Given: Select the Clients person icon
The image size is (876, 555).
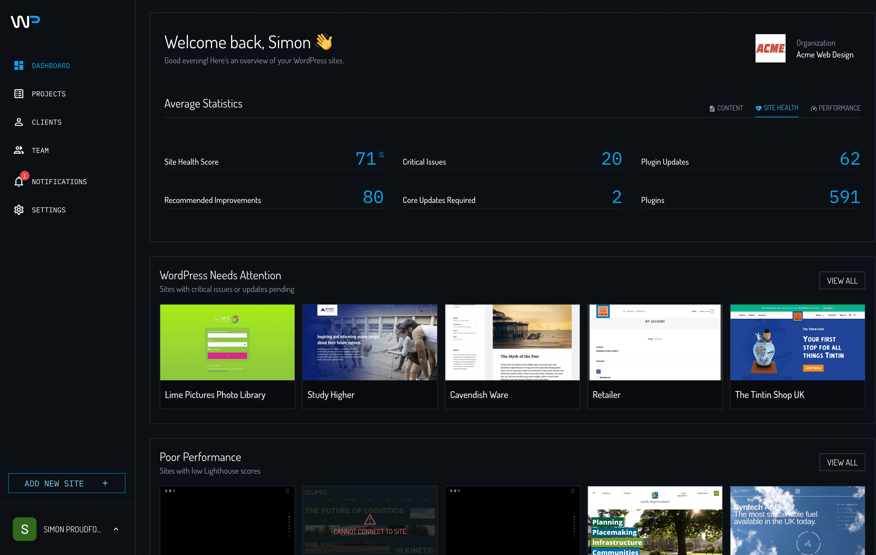Looking at the screenshot, I should tap(19, 122).
